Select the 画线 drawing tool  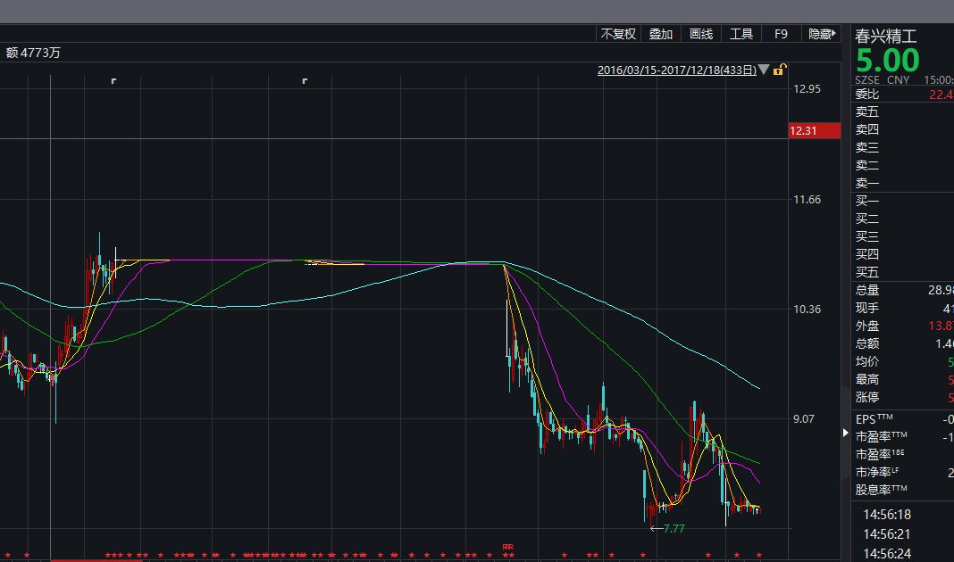(701, 34)
